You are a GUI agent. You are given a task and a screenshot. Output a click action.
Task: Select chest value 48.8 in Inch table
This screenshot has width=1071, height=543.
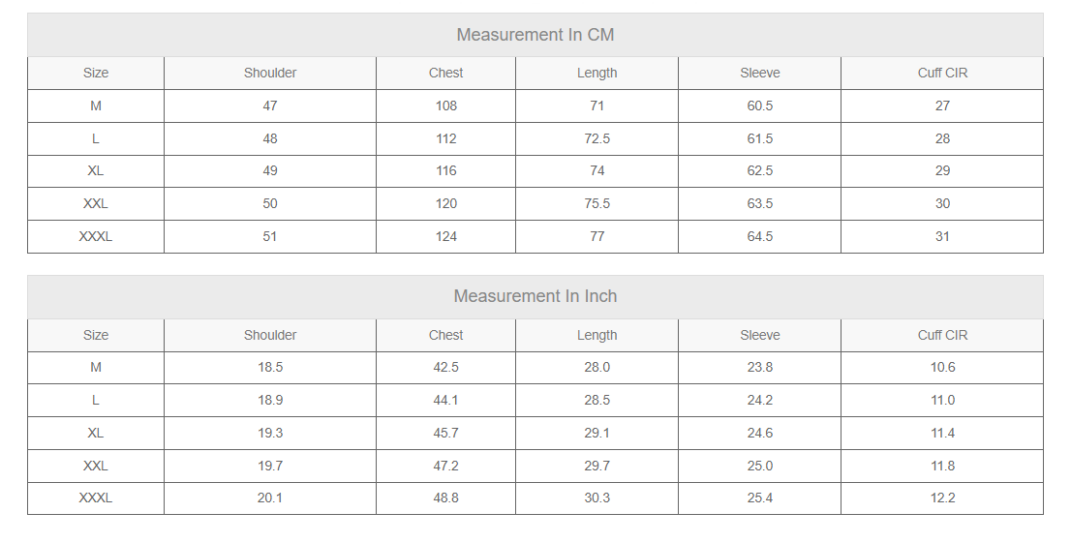(x=446, y=498)
